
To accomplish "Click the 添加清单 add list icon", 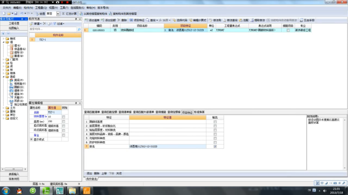I will [x=87, y=20].
